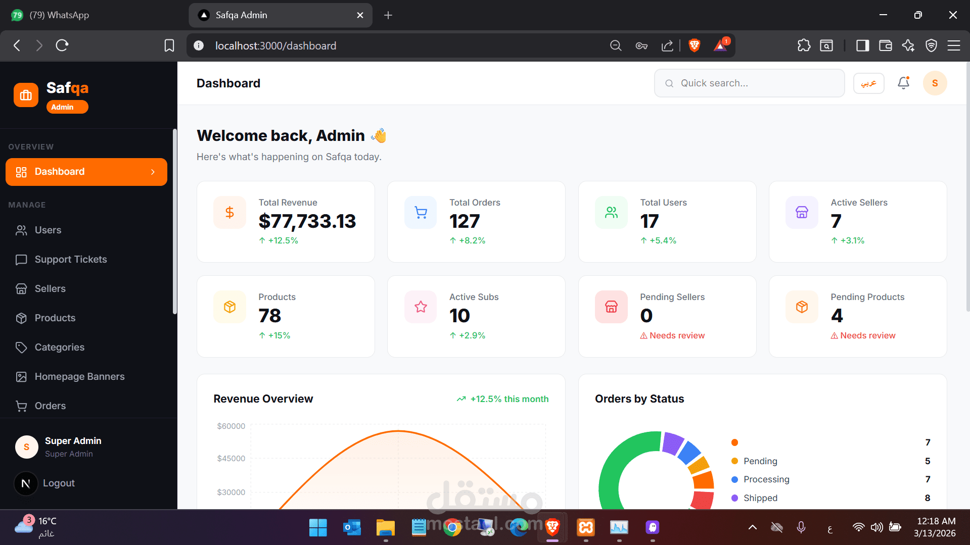Screen dimensions: 970x545
Task: Open a new browser tab
Action: pyautogui.click(x=388, y=15)
